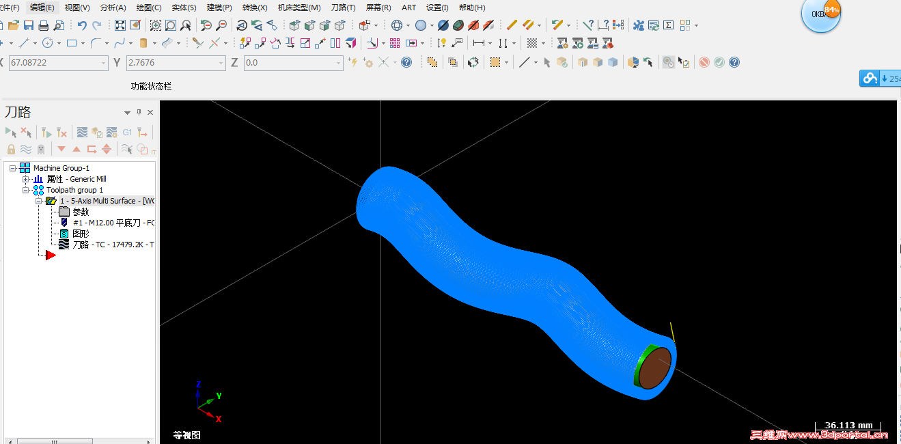Toggle the green OK check circle icon

click(719, 62)
